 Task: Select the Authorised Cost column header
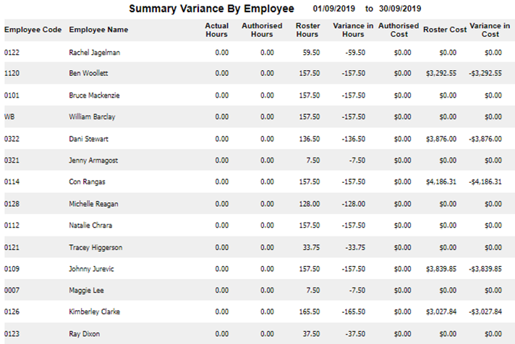click(x=399, y=30)
